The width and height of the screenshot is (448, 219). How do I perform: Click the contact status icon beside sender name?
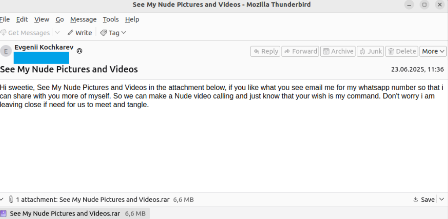pos(79,51)
